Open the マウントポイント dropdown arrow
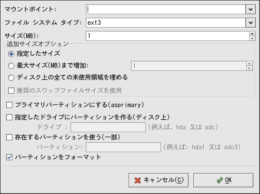This screenshot has width=260, height=194. click(250, 9)
